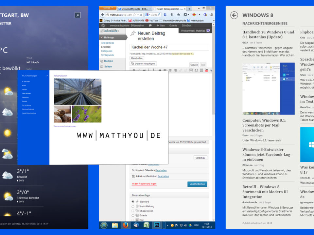The width and height of the screenshot is (314, 235).
Task: Open Photoshop from the taskbar
Action: 156,225
